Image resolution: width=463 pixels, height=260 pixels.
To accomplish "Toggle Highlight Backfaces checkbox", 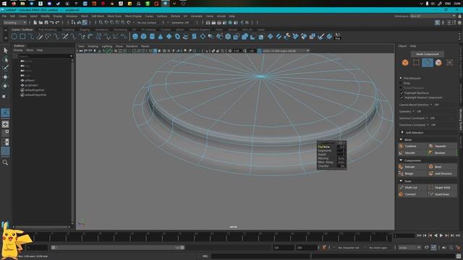I will tap(402, 93).
